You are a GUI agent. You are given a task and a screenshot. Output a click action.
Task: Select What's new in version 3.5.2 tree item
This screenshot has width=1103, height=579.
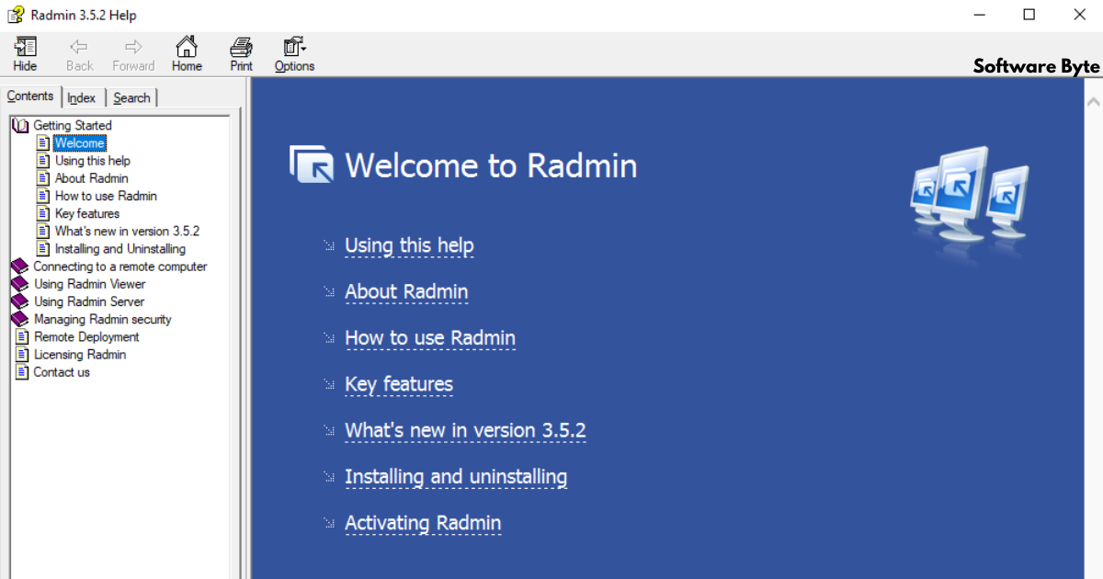[127, 231]
